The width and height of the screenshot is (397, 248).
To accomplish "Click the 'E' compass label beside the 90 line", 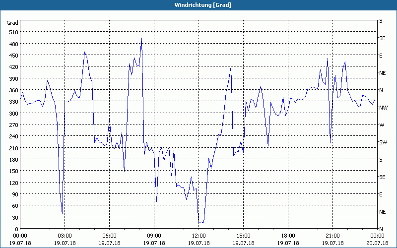I will (x=381, y=194).
